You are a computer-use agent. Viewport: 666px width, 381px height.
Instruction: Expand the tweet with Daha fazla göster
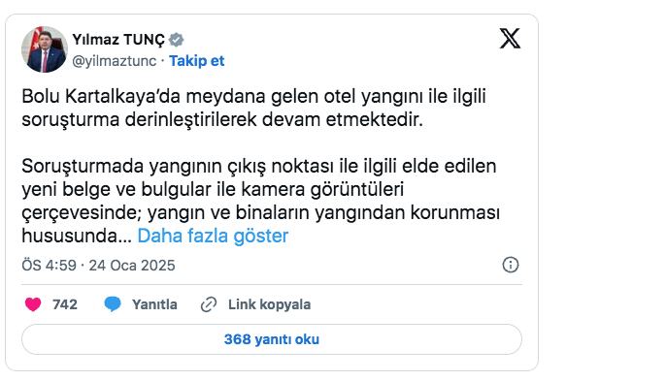[x=213, y=236]
